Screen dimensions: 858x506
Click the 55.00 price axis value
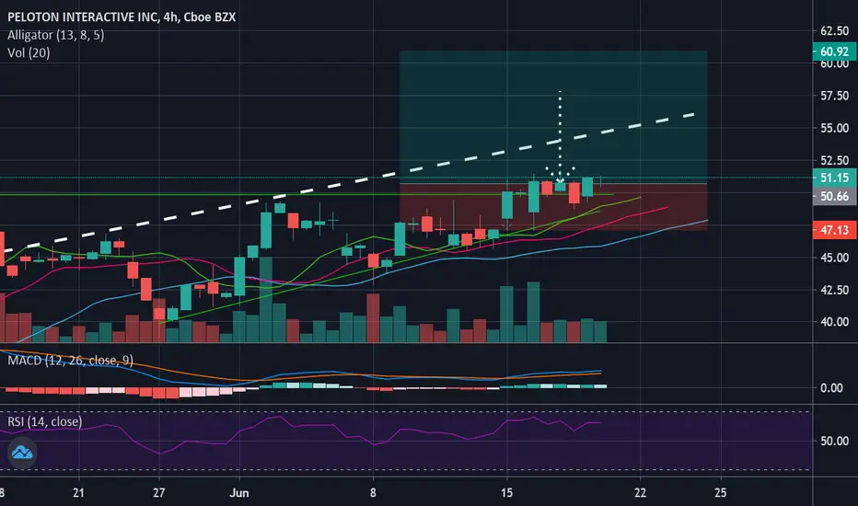point(834,128)
